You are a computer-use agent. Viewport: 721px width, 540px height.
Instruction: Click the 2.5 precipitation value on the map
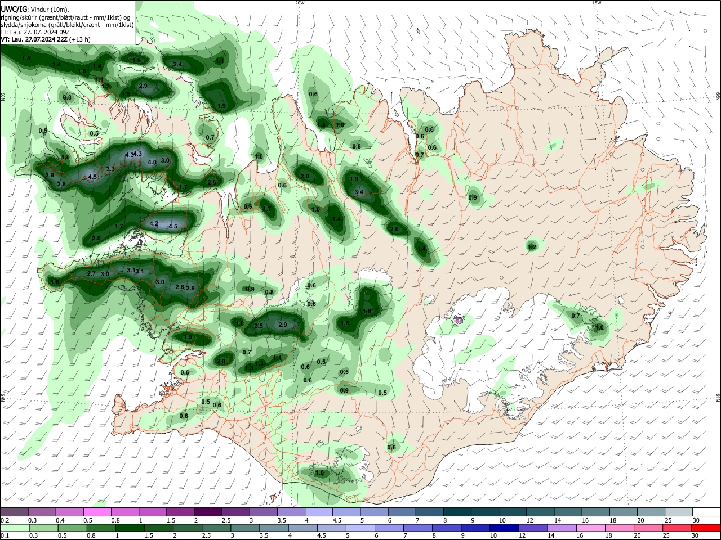pos(259,326)
